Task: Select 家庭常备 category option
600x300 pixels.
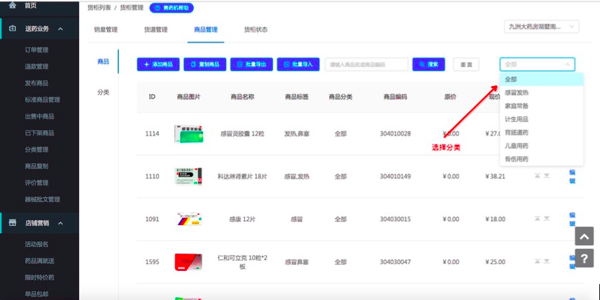Action: tap(542, 106)
